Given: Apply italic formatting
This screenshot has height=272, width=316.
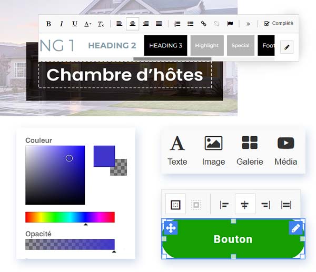Looking at the screenshot, I should [62, 24].
